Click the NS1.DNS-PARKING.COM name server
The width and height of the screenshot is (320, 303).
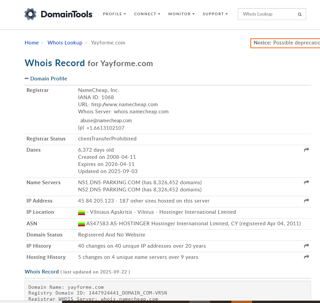tap(109, 183)
